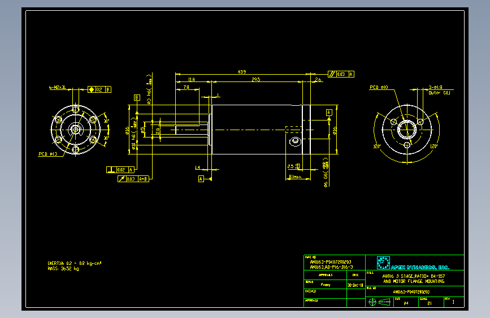Click the 2.9 shaft flat dimension
Viewport: 490px width, 318px height.
(x=158, y=131)
